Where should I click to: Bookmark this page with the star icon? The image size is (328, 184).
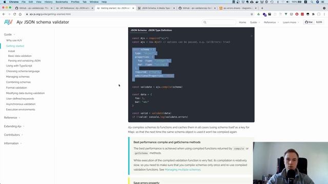(x=252, y=14)
